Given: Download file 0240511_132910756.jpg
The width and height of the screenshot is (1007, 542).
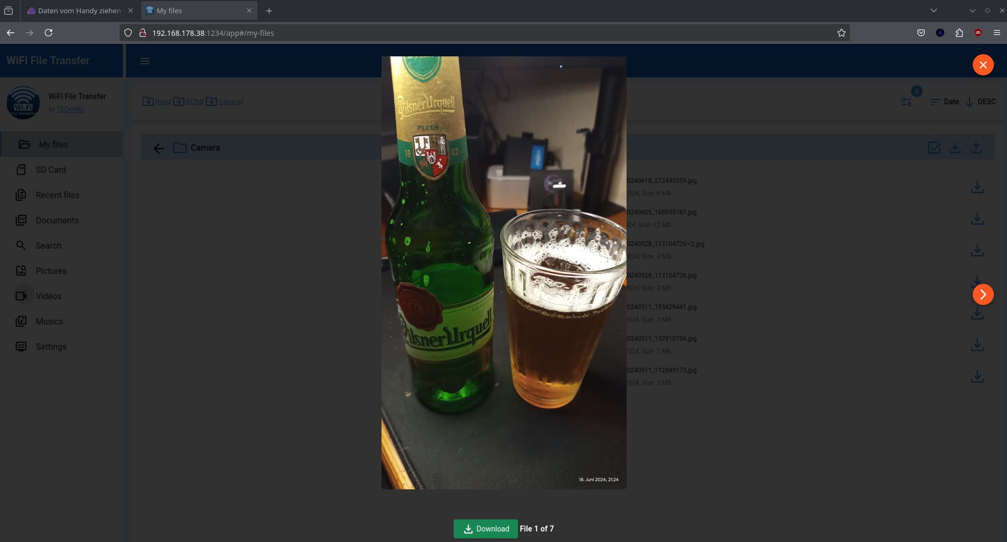Looking at the screenshot, I should coord(977,345).
